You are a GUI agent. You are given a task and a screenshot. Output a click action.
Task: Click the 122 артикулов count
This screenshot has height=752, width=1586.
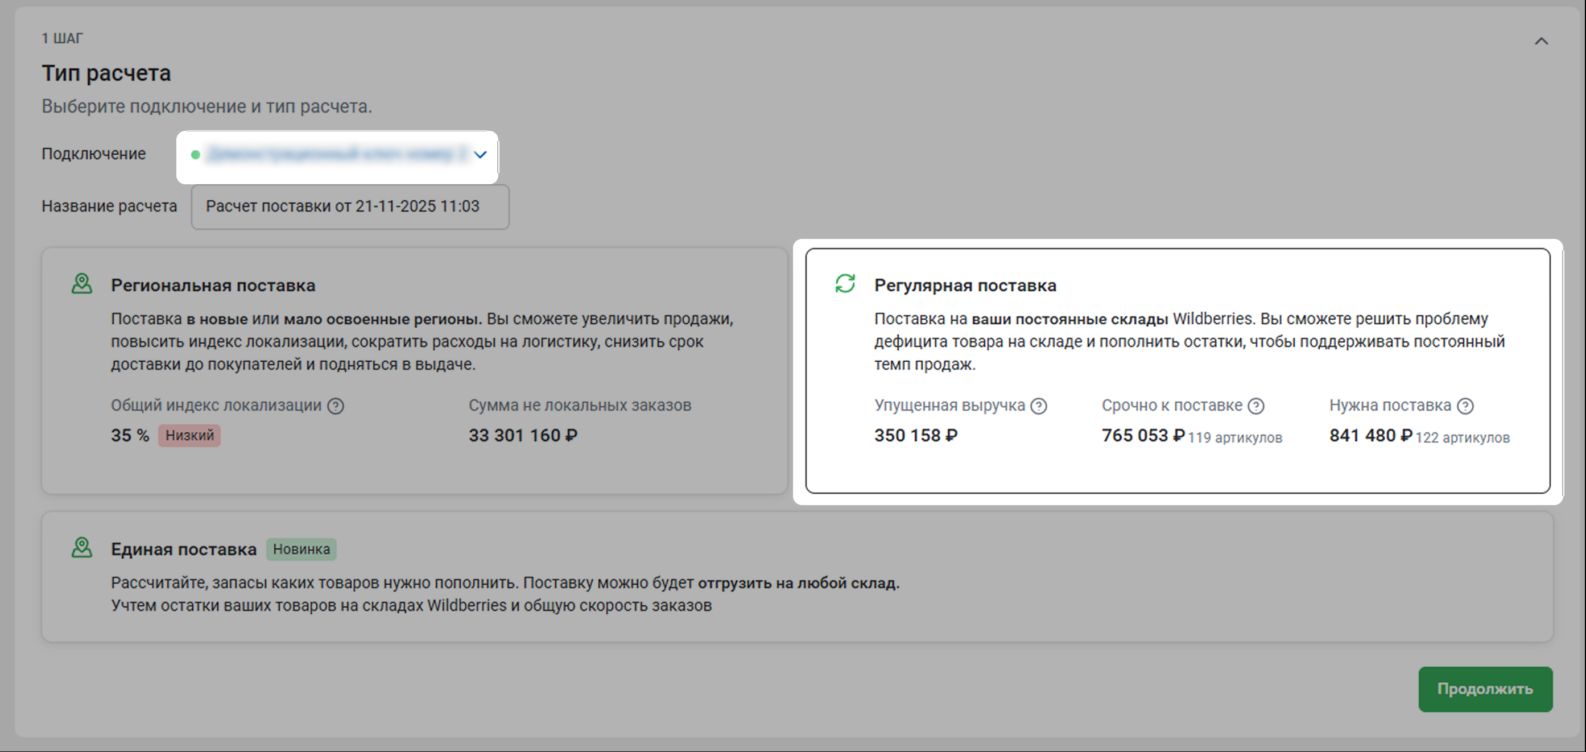tap(1462, 438)
